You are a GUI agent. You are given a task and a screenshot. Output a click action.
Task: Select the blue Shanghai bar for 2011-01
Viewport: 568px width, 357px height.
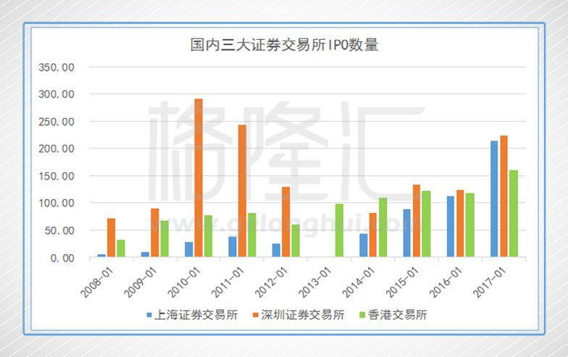click(x=232, y=246)
